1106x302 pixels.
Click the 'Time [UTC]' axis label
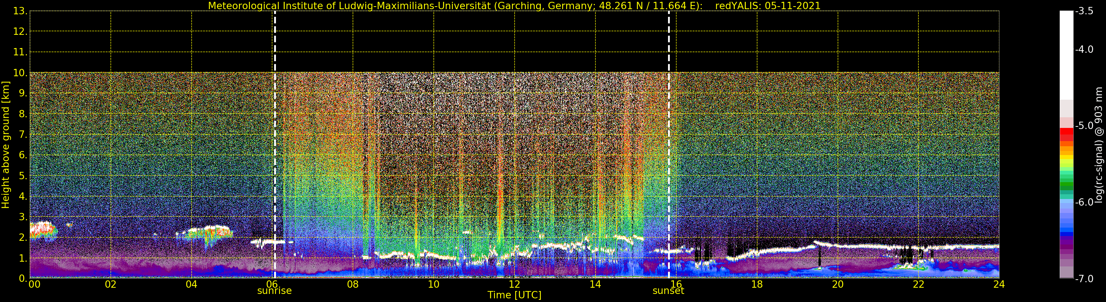click(x=514, y=295)
